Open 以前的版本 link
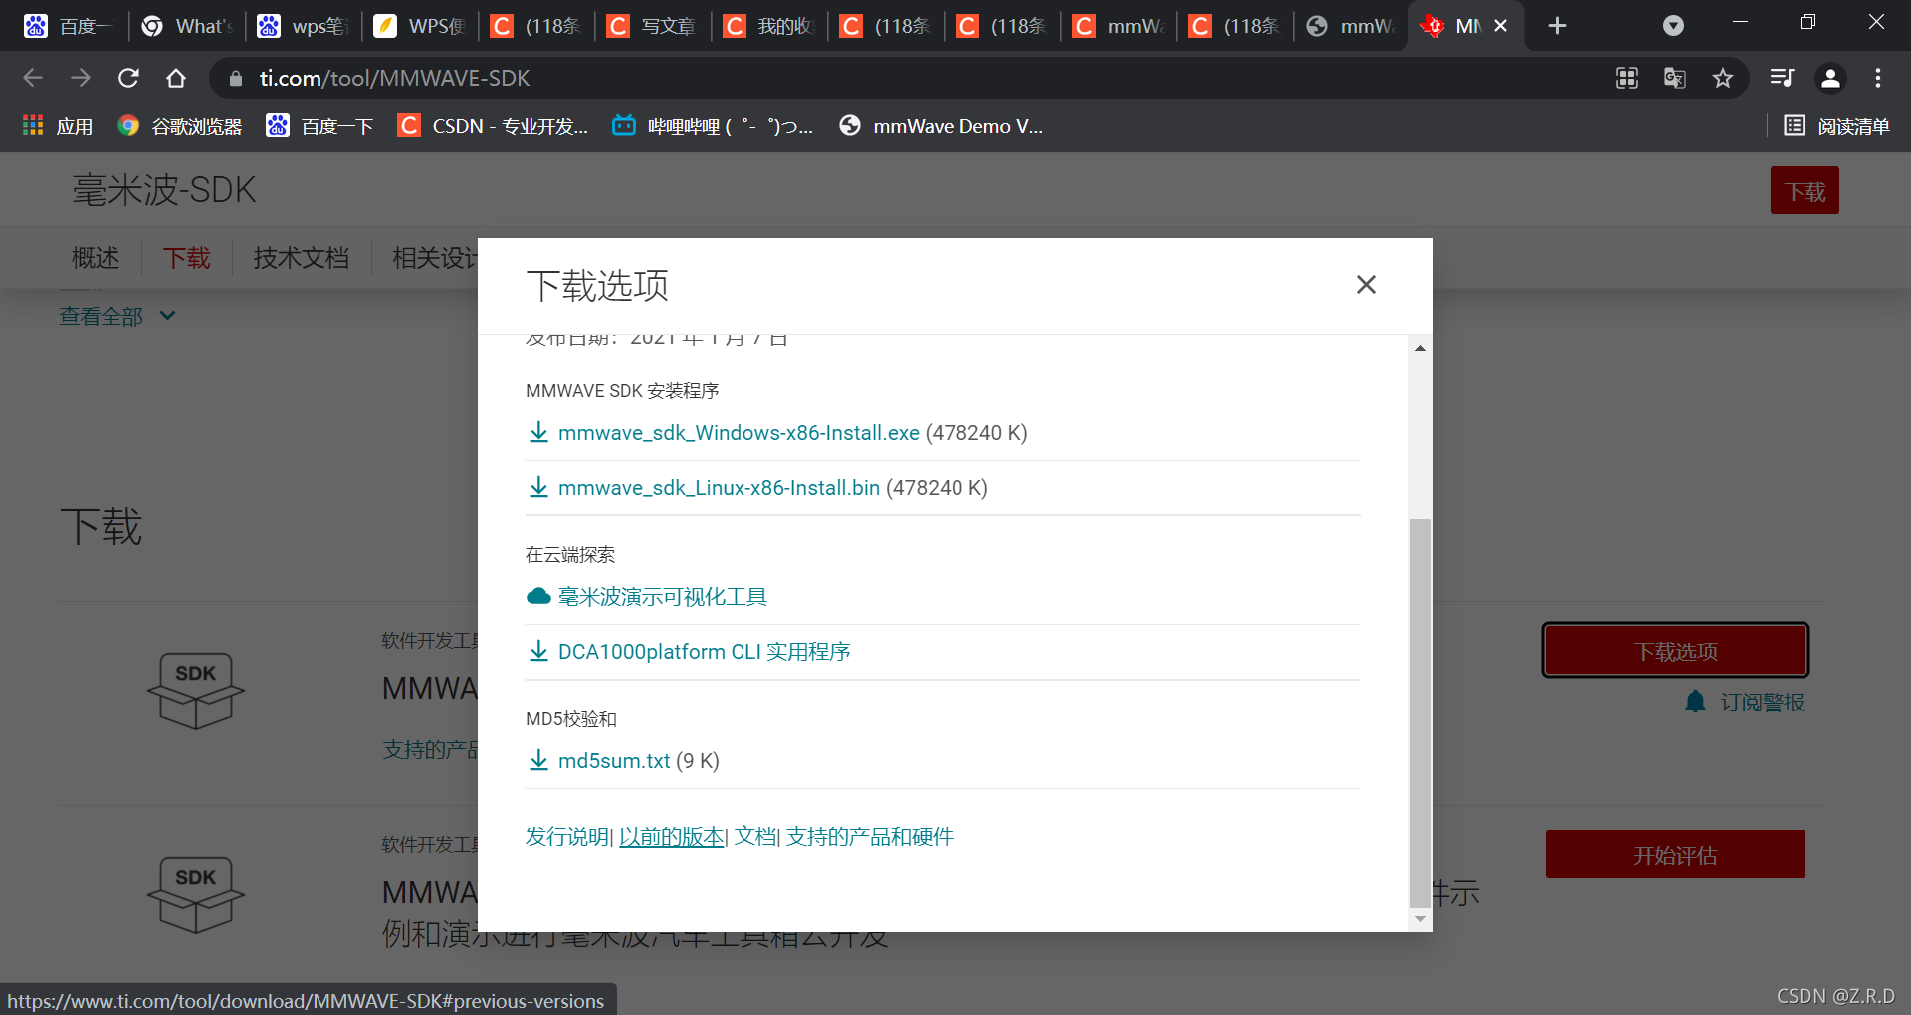This screenshot has height=1015, width=1911. (x=672, y=837)
